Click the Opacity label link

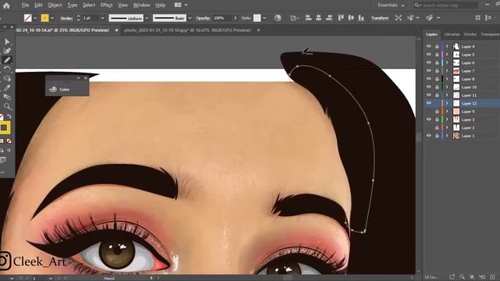pyautogui.click(x=203, y=18)
